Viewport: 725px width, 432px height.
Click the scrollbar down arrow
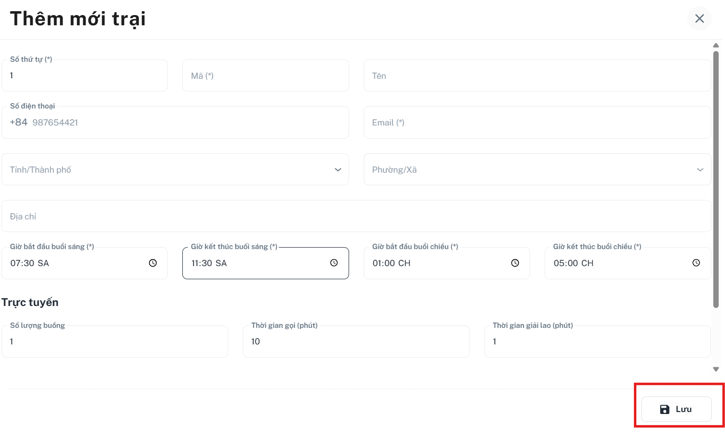pos(716,369)
